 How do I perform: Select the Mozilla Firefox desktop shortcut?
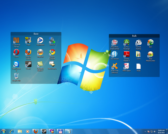[28, 54]
